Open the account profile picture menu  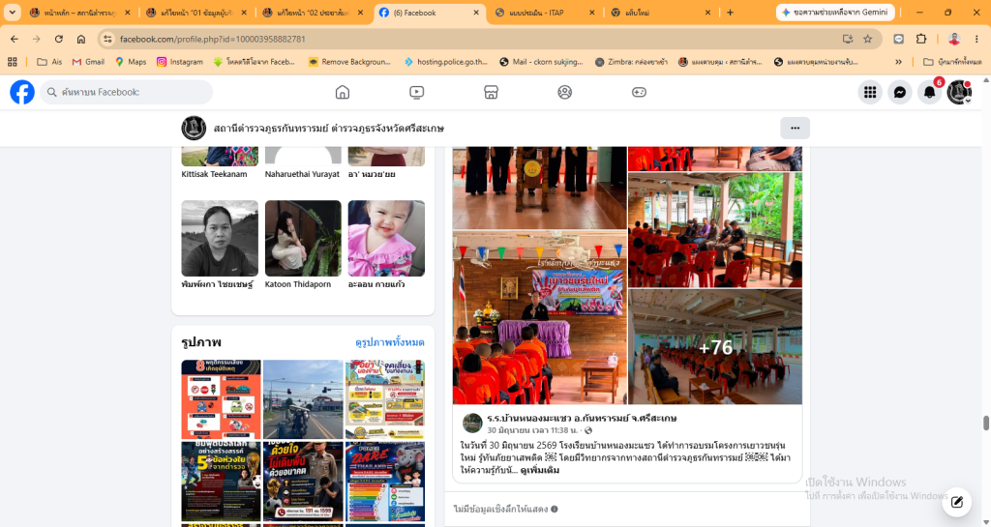pyautogui.click(x=959, y=92)
